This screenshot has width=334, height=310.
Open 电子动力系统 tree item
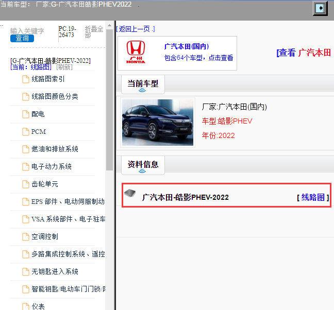tap(52, 167)
